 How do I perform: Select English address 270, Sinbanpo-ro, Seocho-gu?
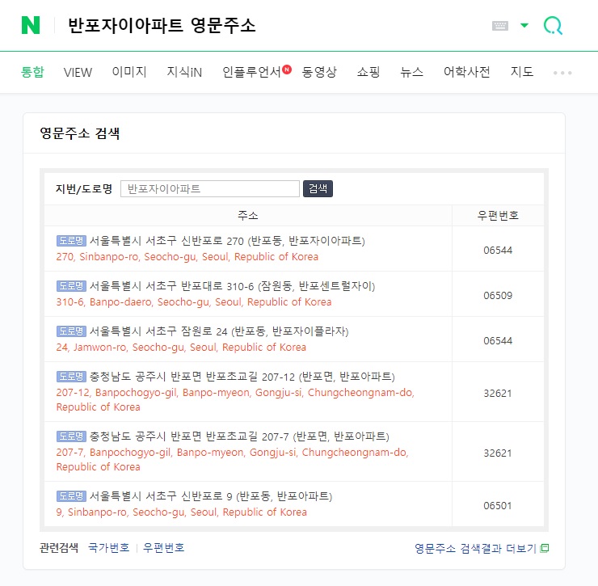[x=187, y=257]
